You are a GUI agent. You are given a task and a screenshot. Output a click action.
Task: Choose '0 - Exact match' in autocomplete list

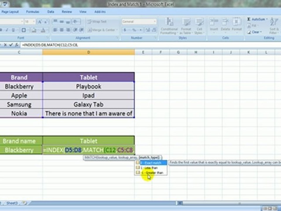pyautogui.click(x=152, y=163)
